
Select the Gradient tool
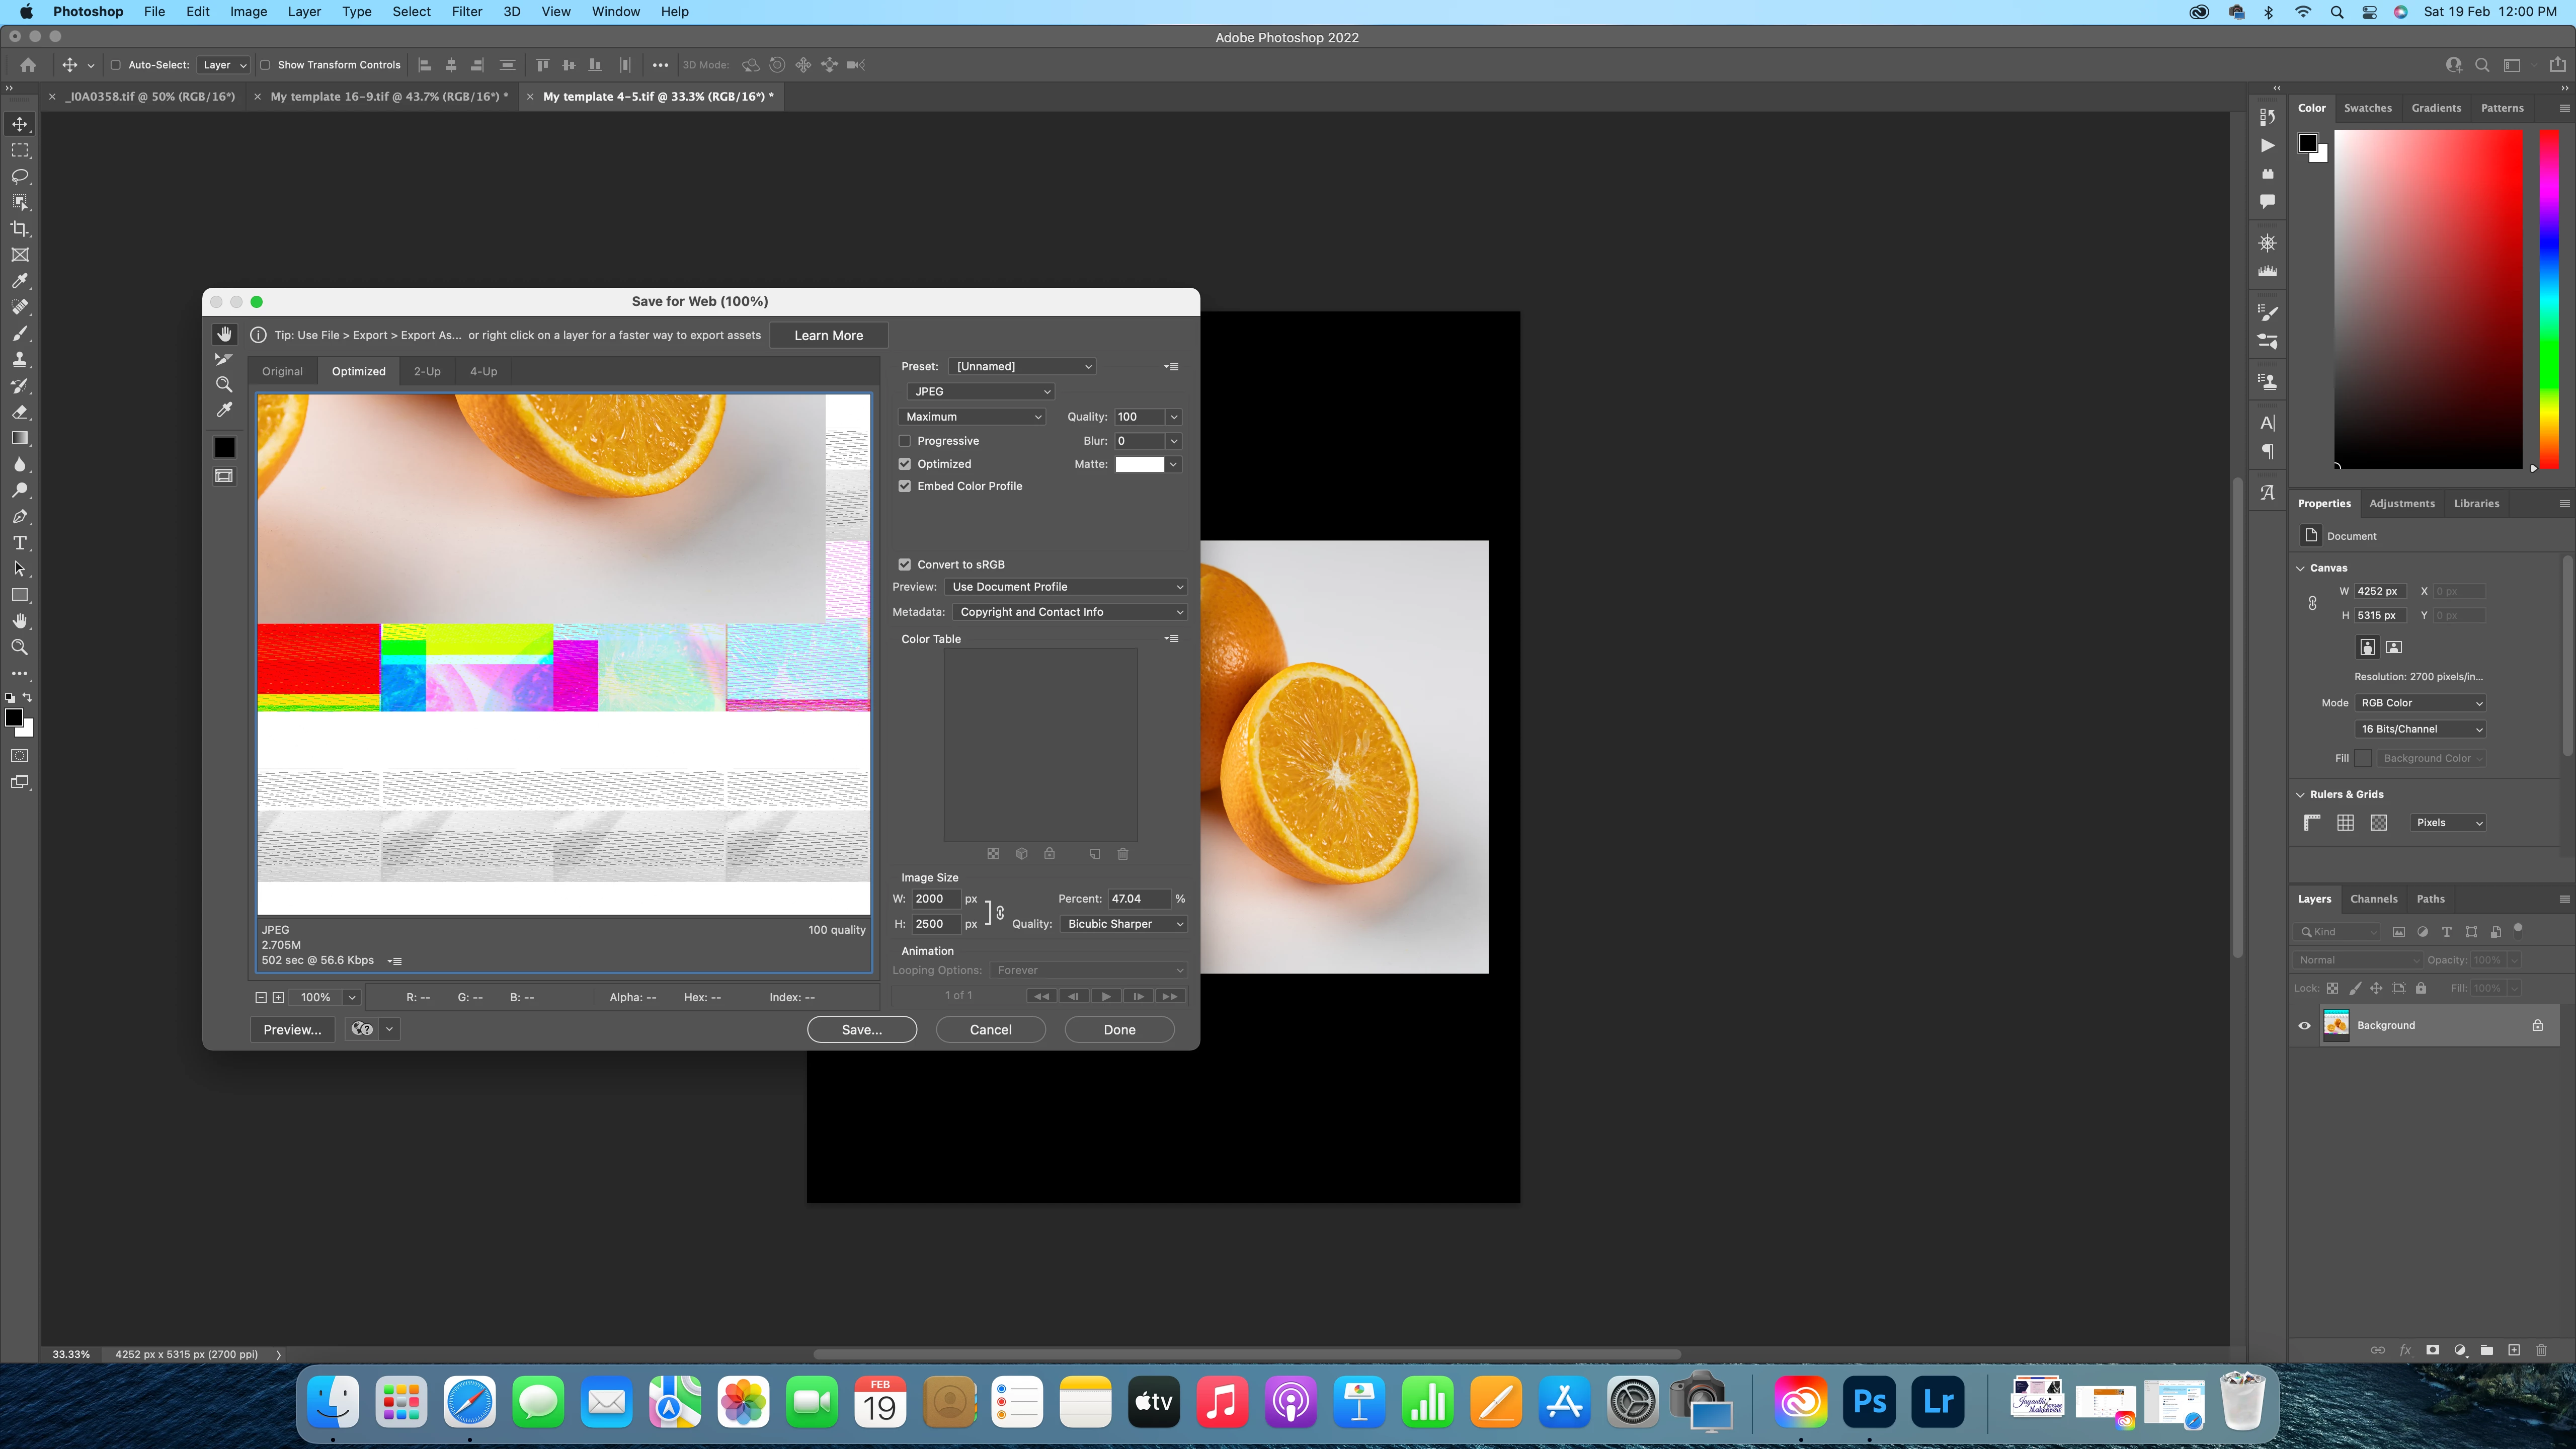coord(19,438)
